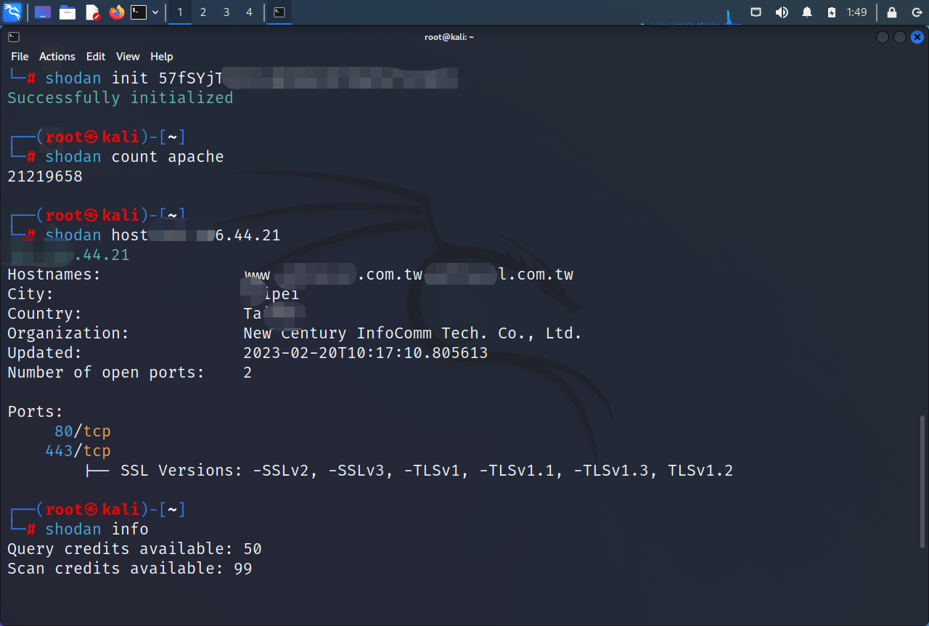
Task: Switch to workspace 2
Action: (x=203, y=12)
